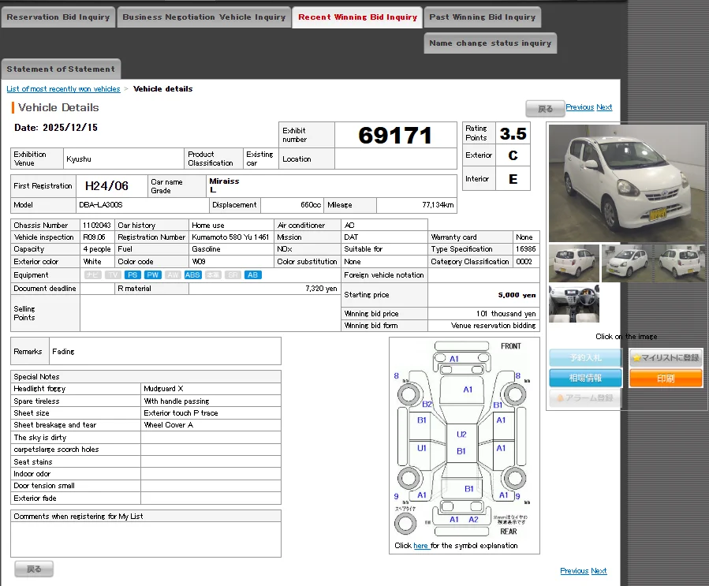This screenshot has height=586, width=709.
Task: Click the winning bid price 101 thousand yen
Action: point(506,314)
